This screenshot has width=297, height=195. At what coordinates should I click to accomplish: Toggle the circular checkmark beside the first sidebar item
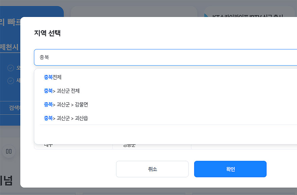coord(11,68)
